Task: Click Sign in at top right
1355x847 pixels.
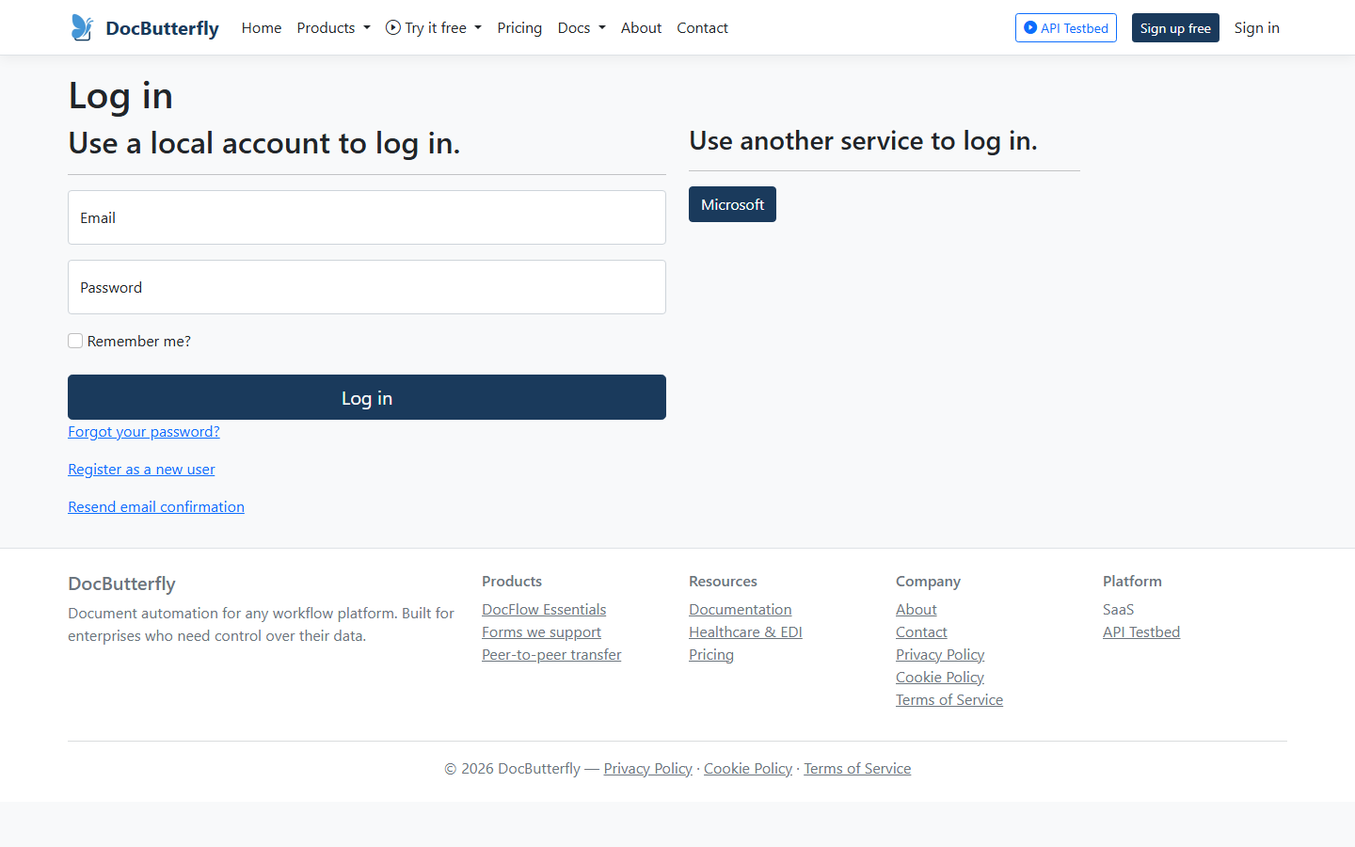Action: point(1256,28)
